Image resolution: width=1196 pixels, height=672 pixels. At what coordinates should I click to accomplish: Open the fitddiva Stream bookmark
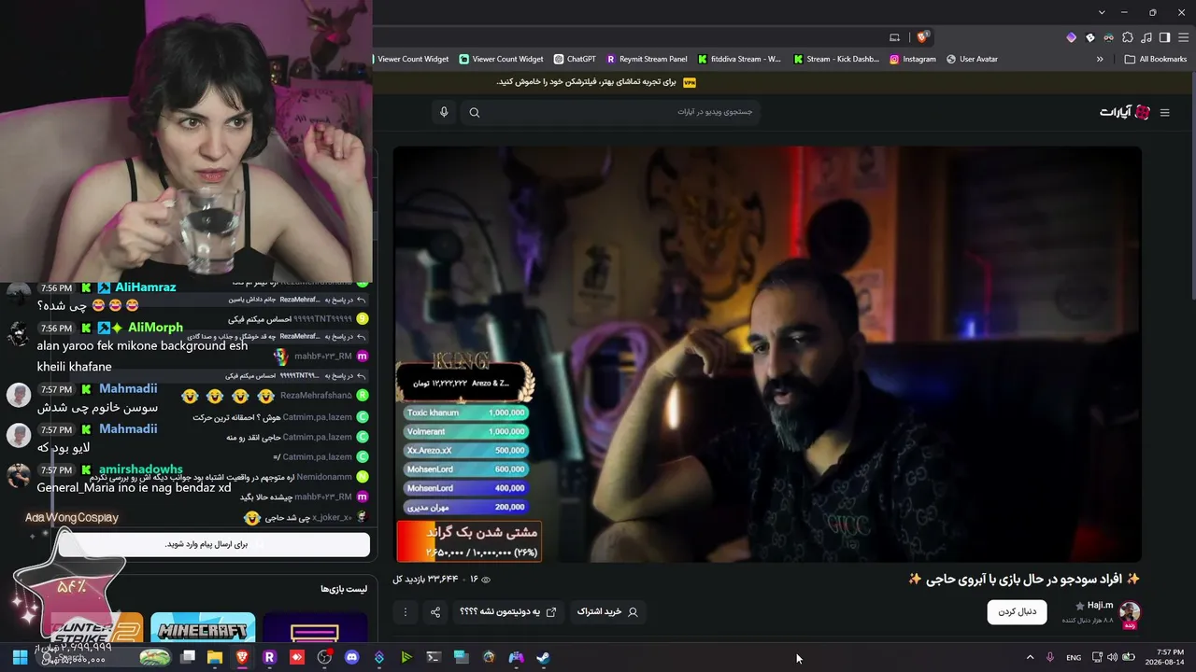pos(739,59)
